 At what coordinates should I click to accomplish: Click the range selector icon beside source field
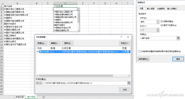(178, 38)
